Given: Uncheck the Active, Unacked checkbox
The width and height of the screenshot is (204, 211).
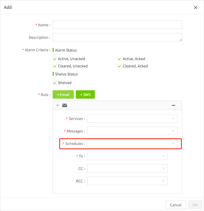Looking at the screenshot, I should pyautogui.click(x=55, y=59).
